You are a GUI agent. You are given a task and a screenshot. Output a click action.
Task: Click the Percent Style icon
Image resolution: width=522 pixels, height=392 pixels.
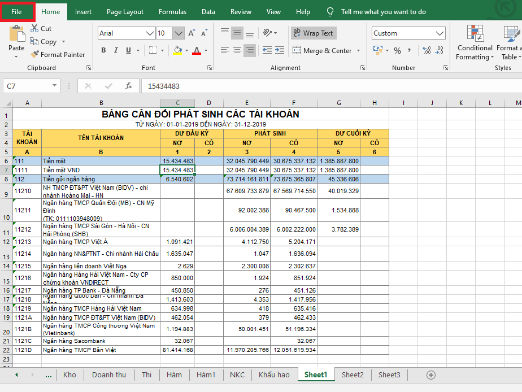tap(397, 51)
